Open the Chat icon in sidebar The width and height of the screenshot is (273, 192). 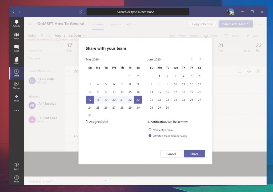(16, 48)
